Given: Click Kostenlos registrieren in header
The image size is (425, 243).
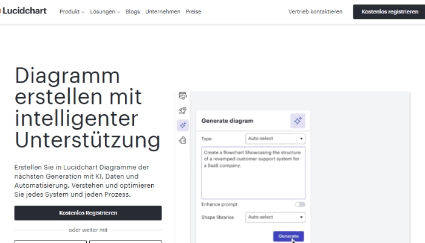Looking at the screenshot, I should 389,12.
